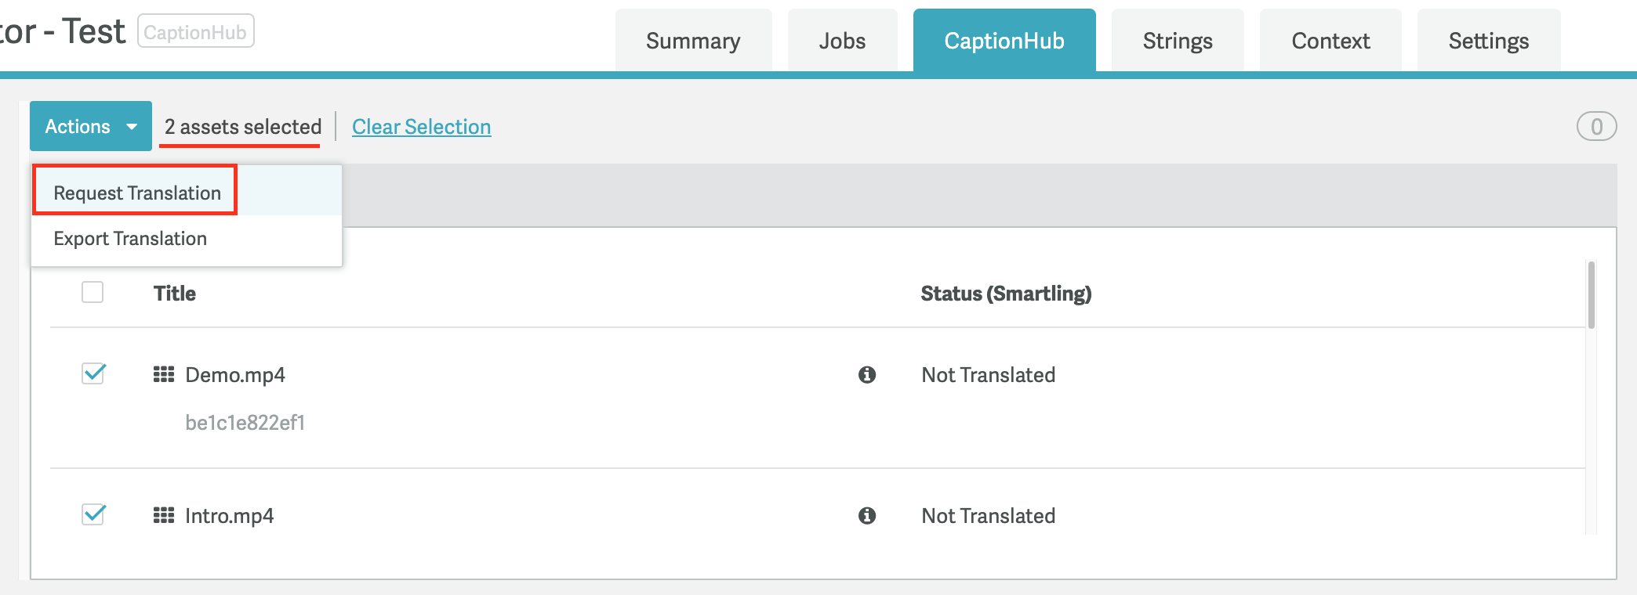Open the Actions dropdown button

click(x=91, y=126)
